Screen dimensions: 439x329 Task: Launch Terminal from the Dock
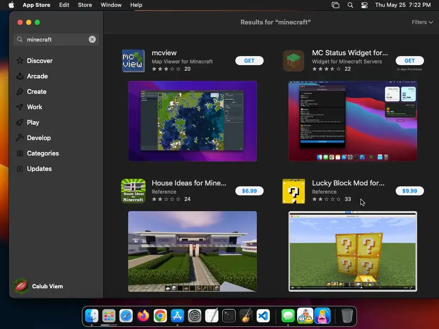coord(229,316)
